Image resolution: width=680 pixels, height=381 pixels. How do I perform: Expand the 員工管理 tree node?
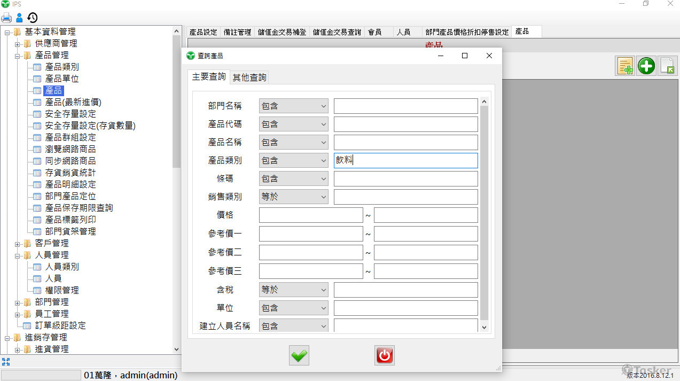click(18, 314)
